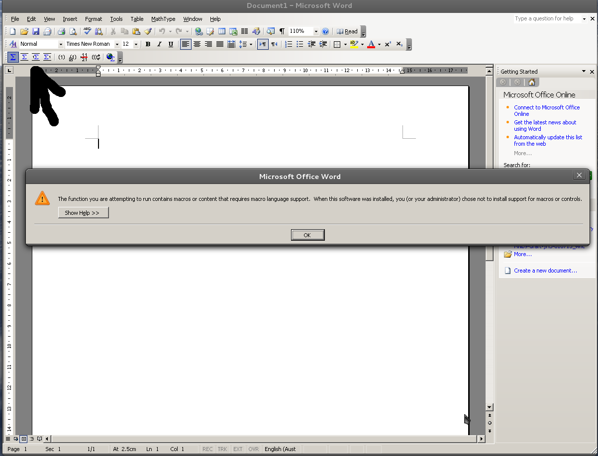Click the Update Equation Numbers icon
Viewport: 598px width, 456px height.
click(96, 57)
